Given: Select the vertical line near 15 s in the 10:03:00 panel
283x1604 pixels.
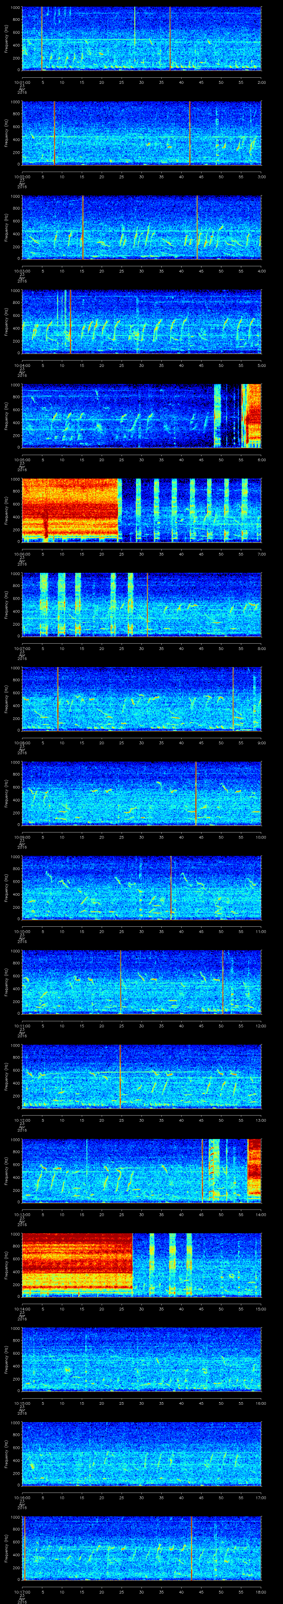Looking at the screenshot, I should [x=83, y=227].
